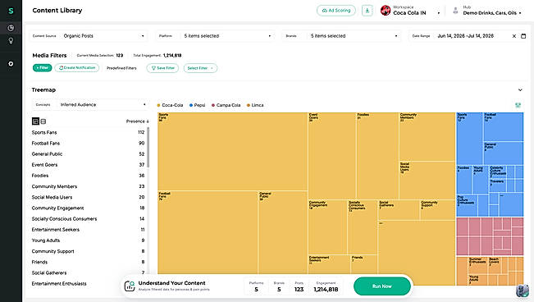Sort by the Presence column header
The width and height of the screenshot is (534, 302).
click(x=138, y=121)
